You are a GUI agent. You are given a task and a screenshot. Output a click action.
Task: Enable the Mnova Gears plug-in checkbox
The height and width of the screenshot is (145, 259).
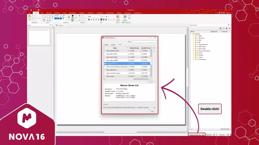105,76
